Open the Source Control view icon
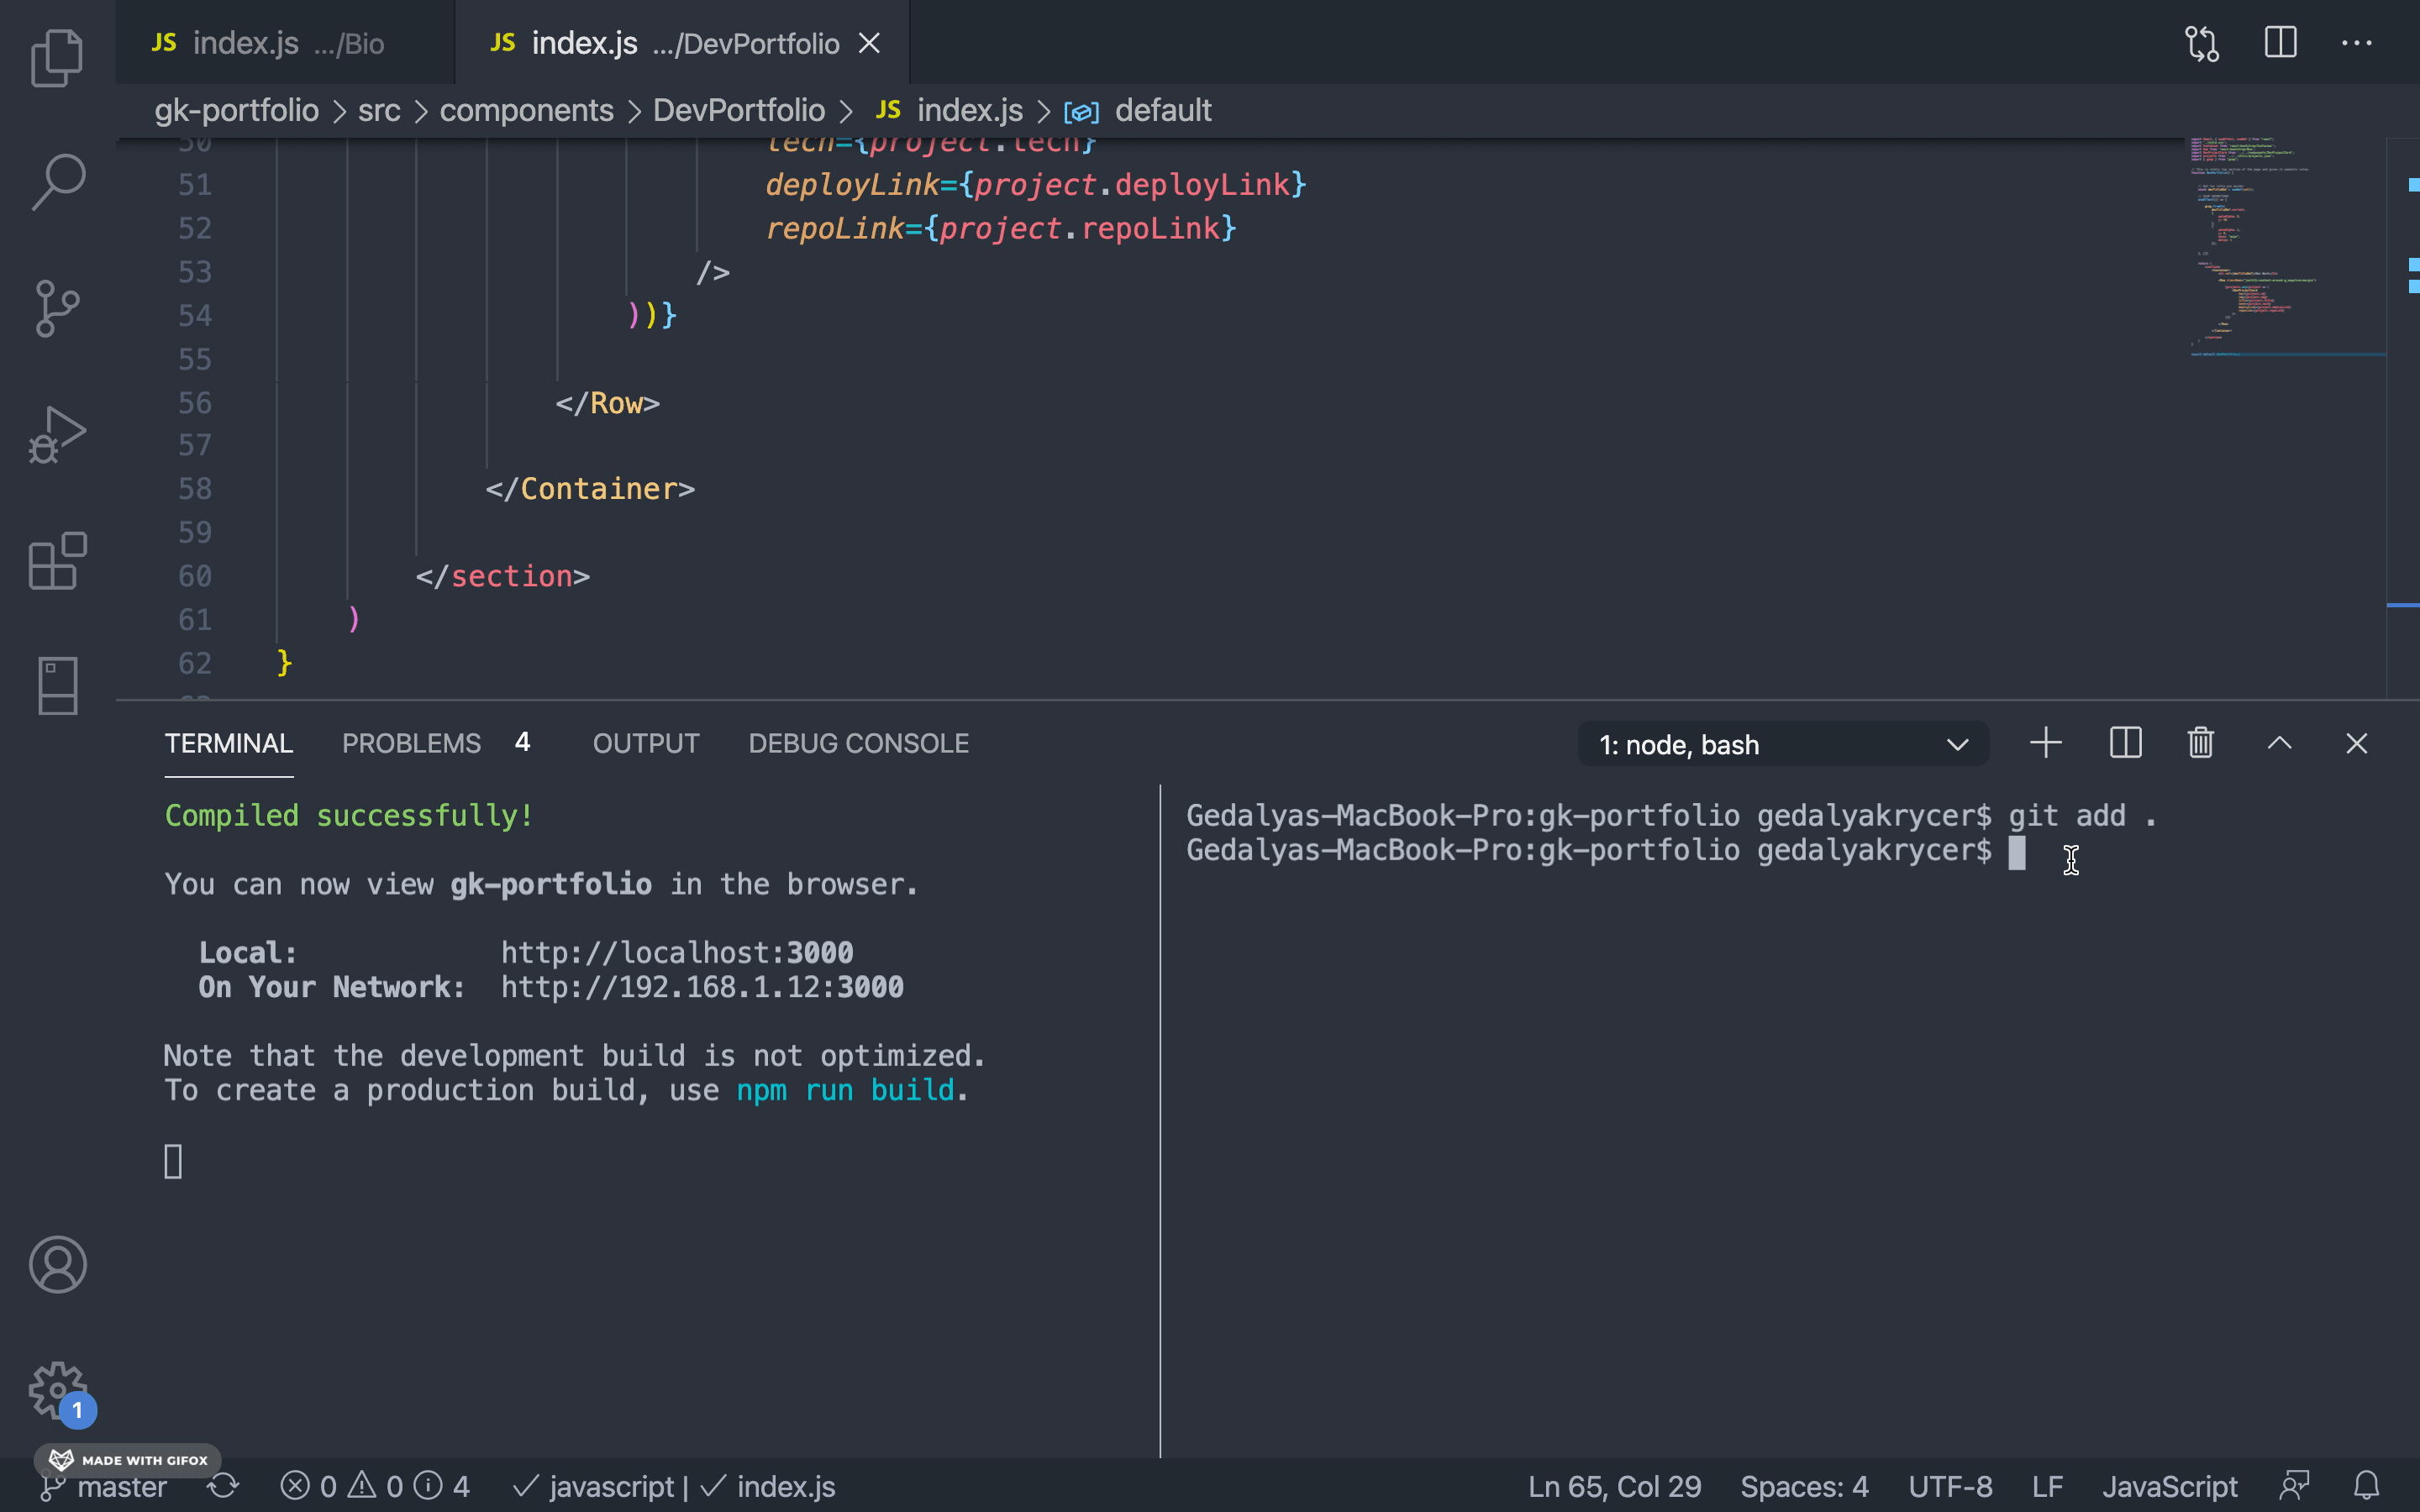This screenshot has width=2420, height=1512. pos(58,308)
